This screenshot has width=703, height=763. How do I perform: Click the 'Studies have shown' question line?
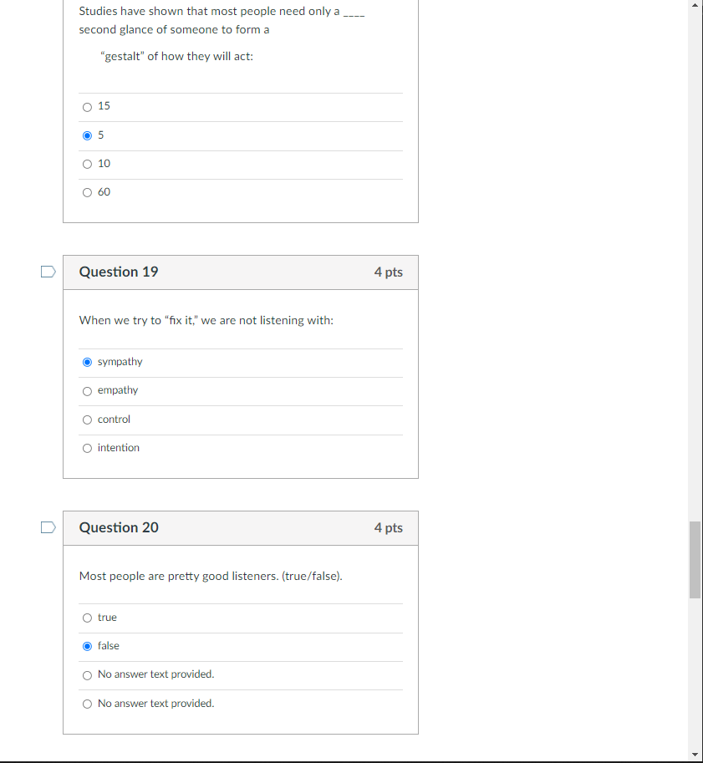tap(222, 20)
